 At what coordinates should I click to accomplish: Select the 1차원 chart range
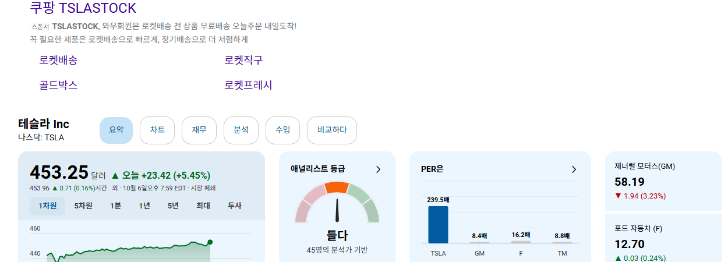pyautogui.click(x=48, y=206)
